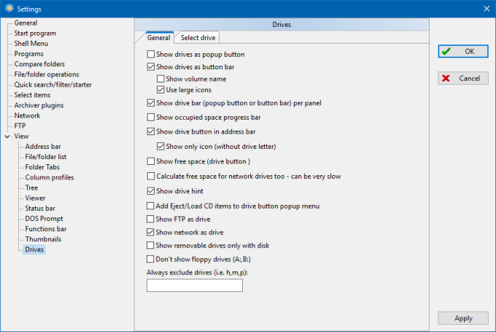Screen dimensions: 496x332
Task: Enable Add Eject/Load CD items option
Action: coord(150,206)
